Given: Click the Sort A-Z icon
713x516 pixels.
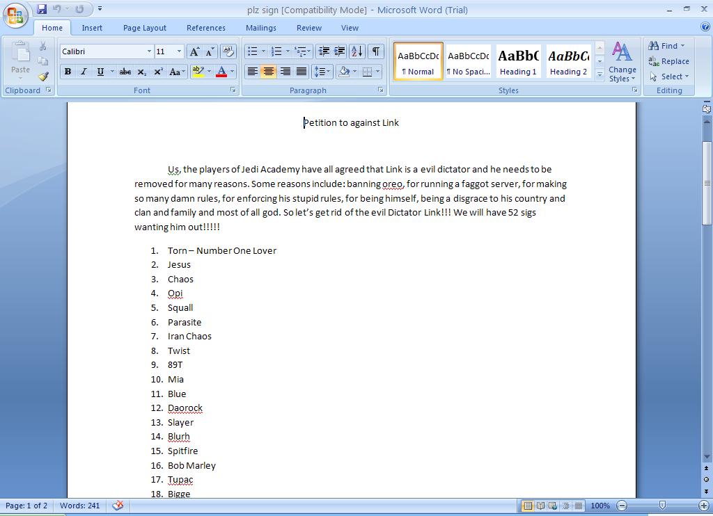Looking at the screenshot, I should pyautogui.click(x=357, y=51).
